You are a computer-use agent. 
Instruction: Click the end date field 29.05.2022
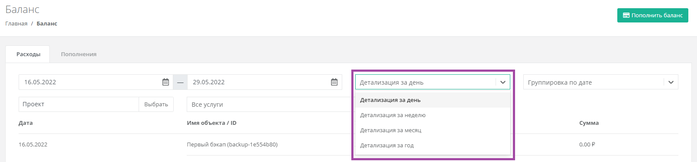pyautogui.click(x=259, y=82)
